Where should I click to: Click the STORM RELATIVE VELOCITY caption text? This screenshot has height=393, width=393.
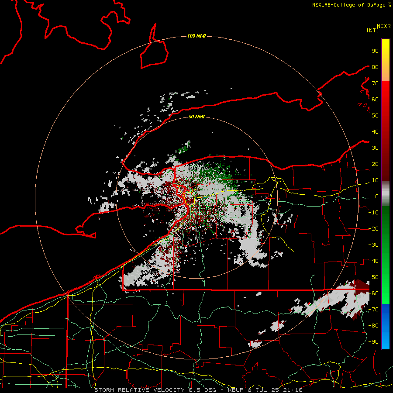pyautogui.click(x=141, y=390)
